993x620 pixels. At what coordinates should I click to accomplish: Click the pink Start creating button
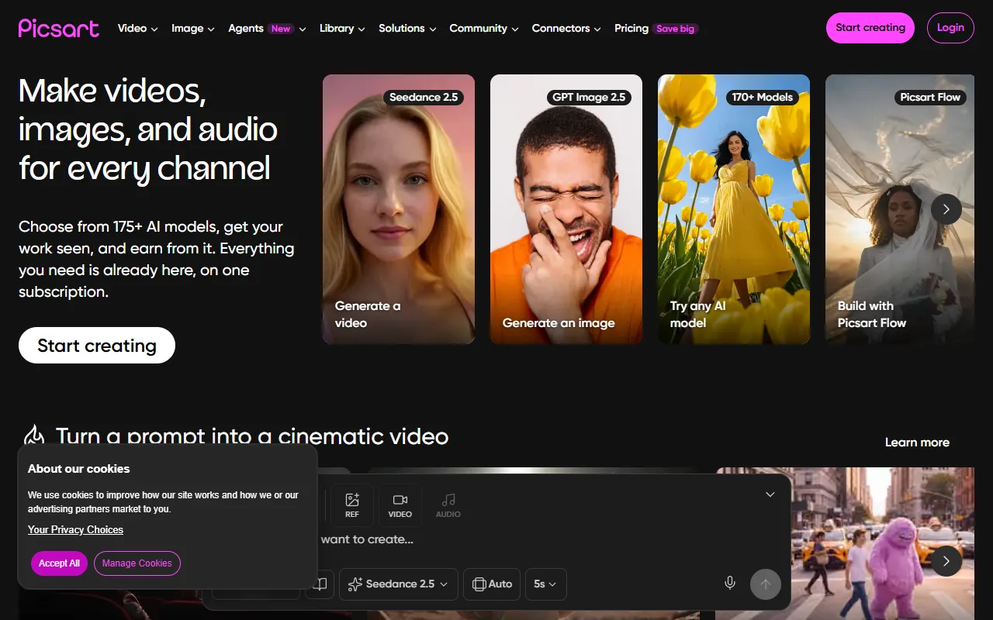click(870, 28)
